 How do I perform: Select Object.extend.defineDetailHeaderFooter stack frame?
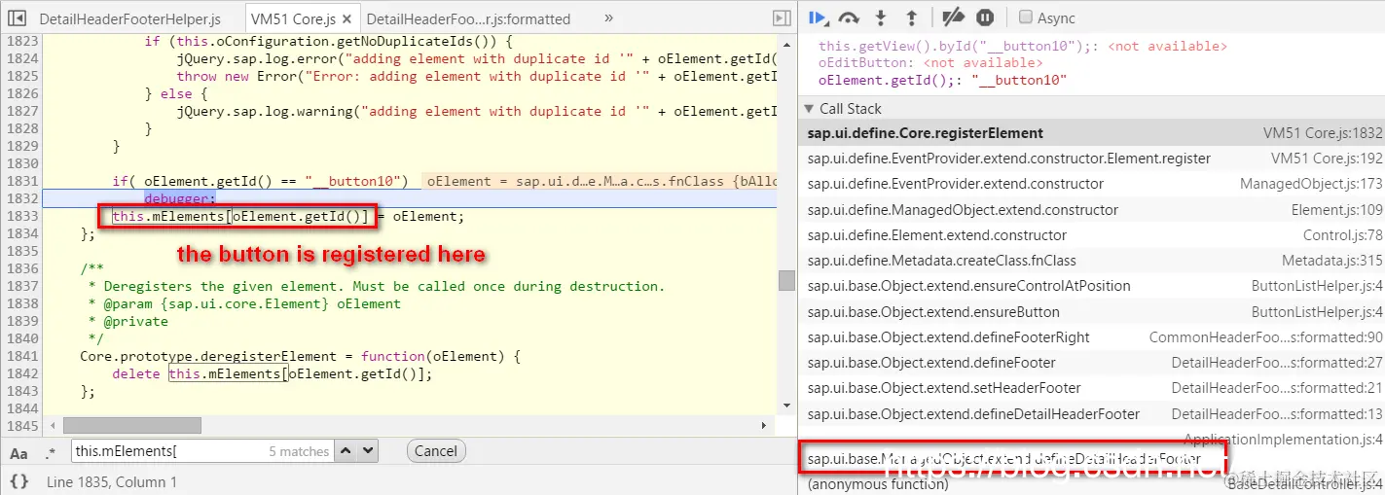pos(1091,414)
